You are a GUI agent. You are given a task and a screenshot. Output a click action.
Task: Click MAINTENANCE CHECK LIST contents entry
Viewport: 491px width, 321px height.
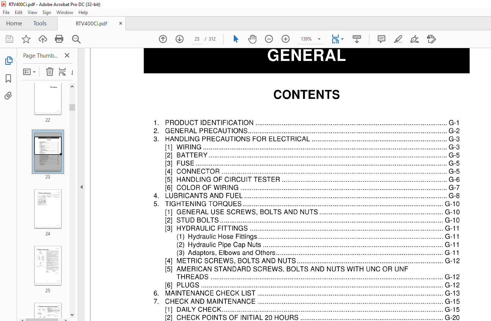point(306,293)
